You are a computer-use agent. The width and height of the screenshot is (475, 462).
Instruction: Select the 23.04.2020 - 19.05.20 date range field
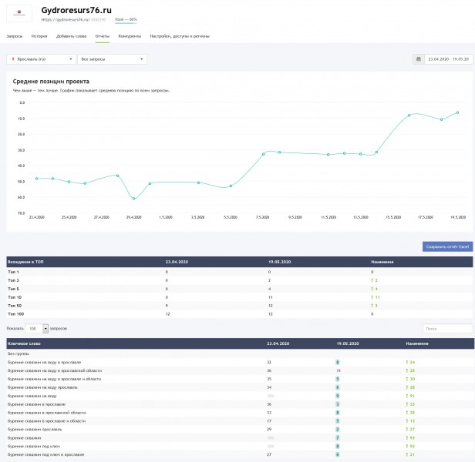(x=448, y=59)
